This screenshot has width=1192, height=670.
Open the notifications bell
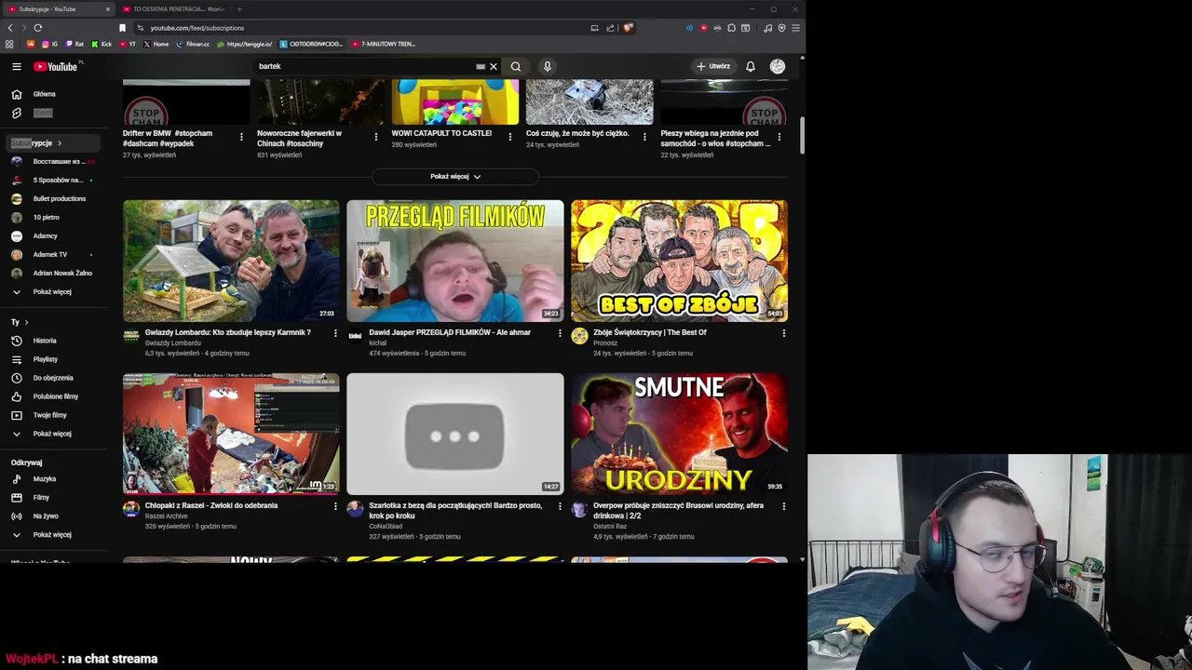click(750, 66)
